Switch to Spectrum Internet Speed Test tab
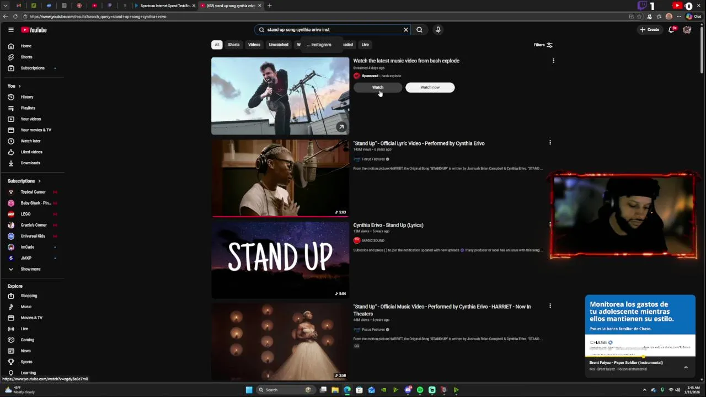The image size is (706, 397). (x=164, y=6)
